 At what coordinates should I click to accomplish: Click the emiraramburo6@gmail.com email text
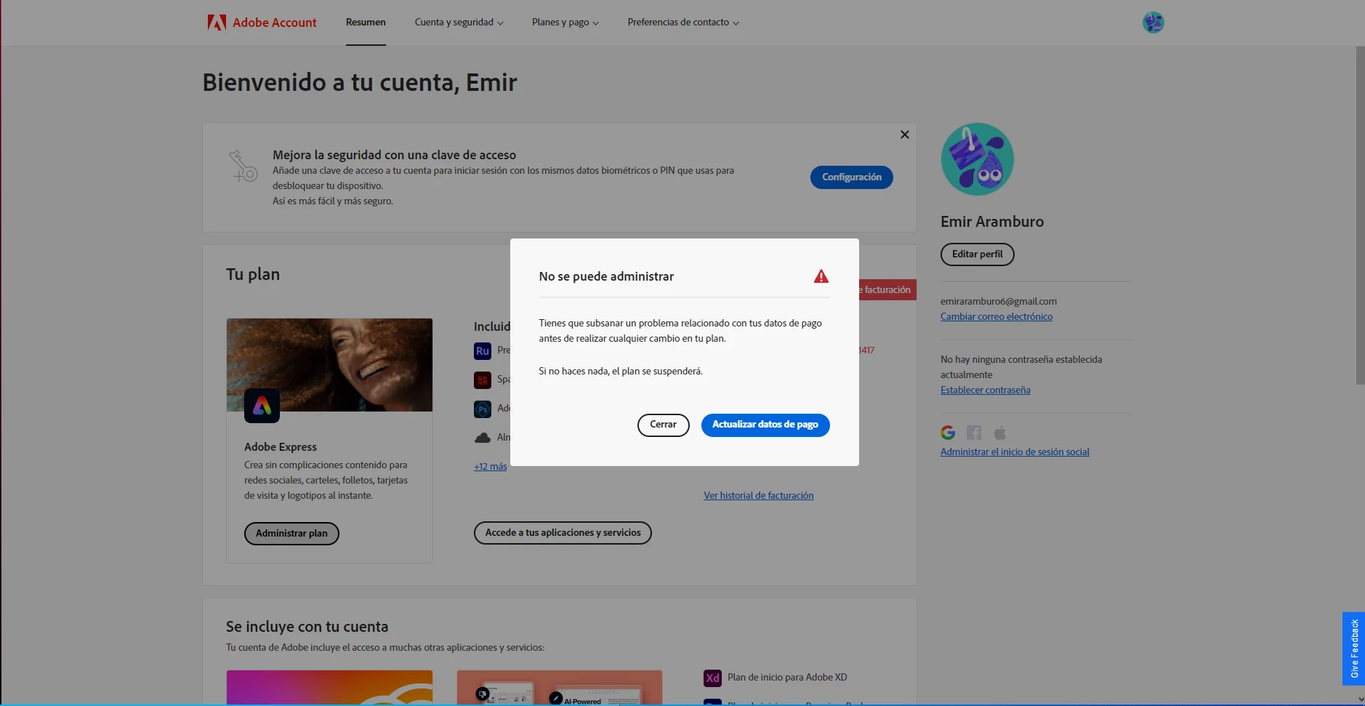tap(999, 302)
